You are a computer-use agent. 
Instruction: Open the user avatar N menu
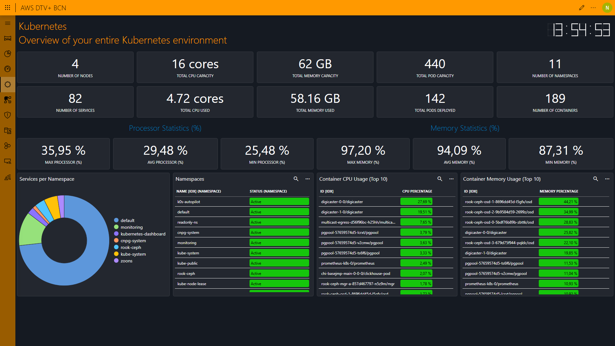pos(607,8)
